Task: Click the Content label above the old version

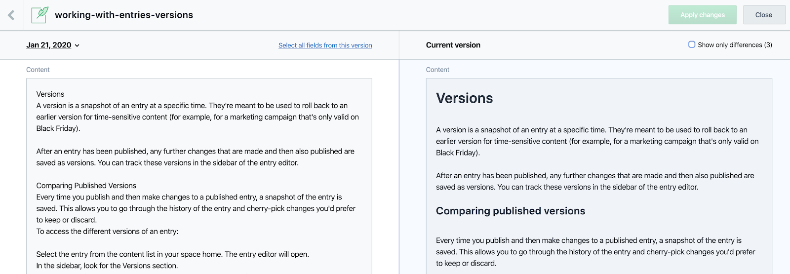Action: [38, 70]
